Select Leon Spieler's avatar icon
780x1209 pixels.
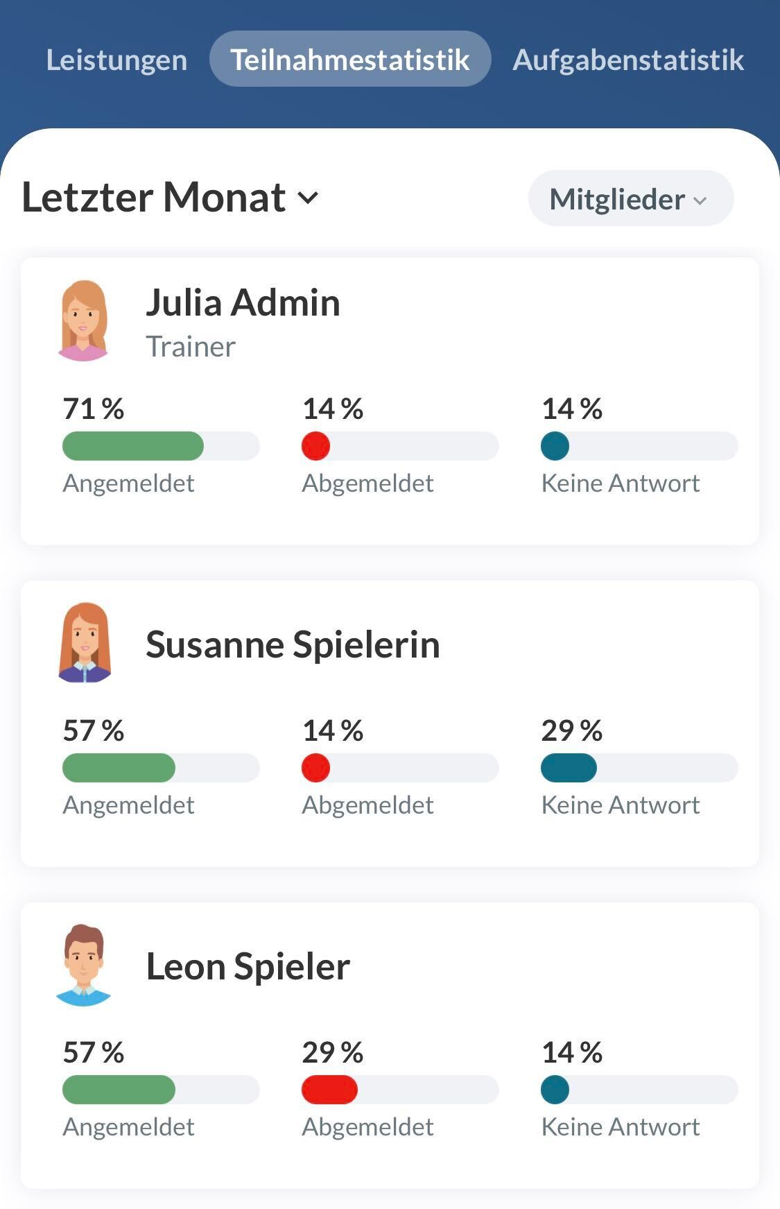coord(83,965)
